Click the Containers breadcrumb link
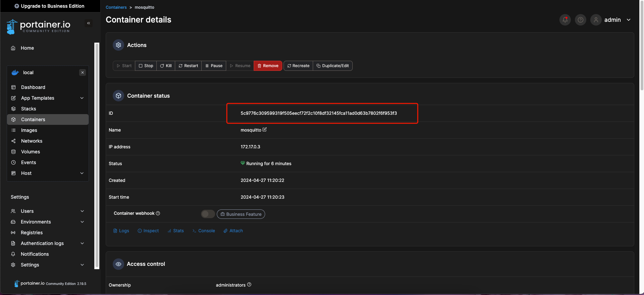Image resolution: width=644 pixels, height=295 pixels. tap(116, 7)
